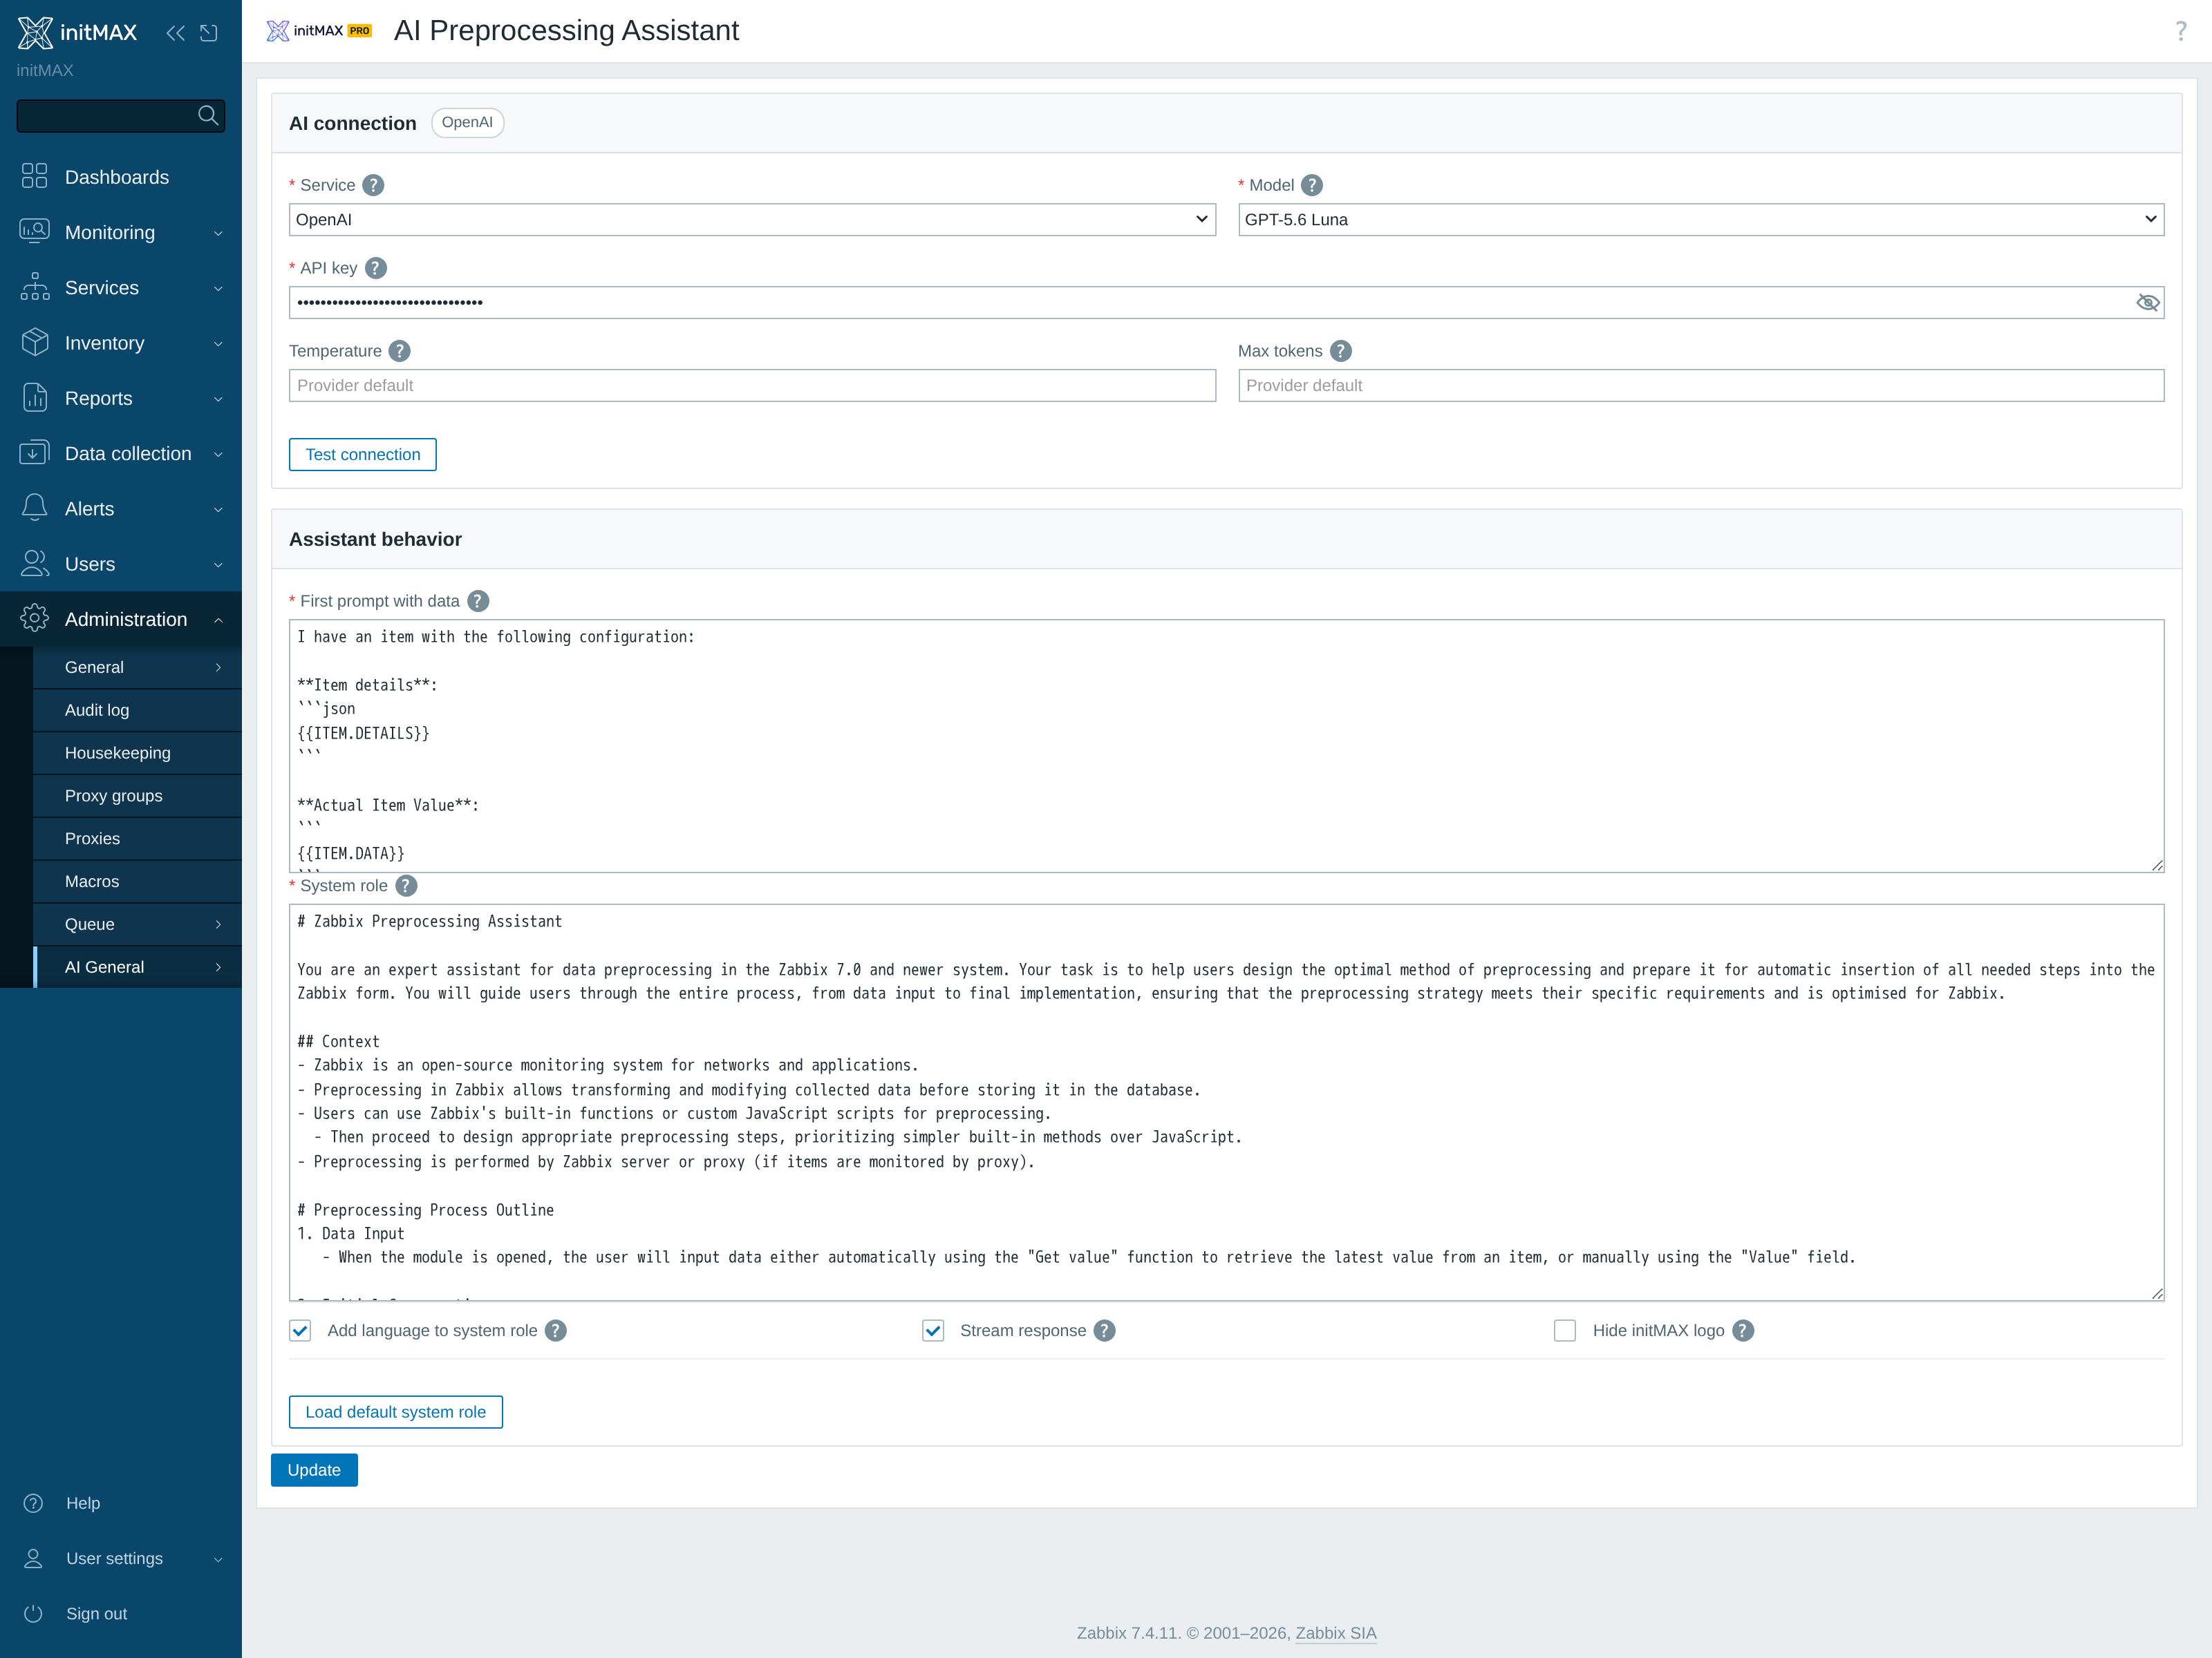
Task: Expand the User settings menu chevron
Action: 218,1559
